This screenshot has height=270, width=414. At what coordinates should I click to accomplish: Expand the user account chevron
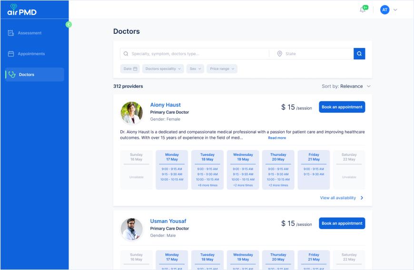(395, 10)
